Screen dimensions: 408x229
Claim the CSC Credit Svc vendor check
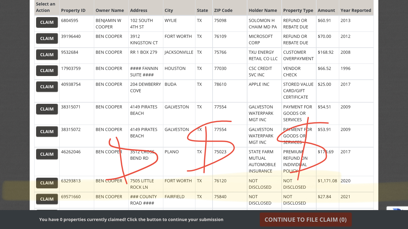coord(47,71)
